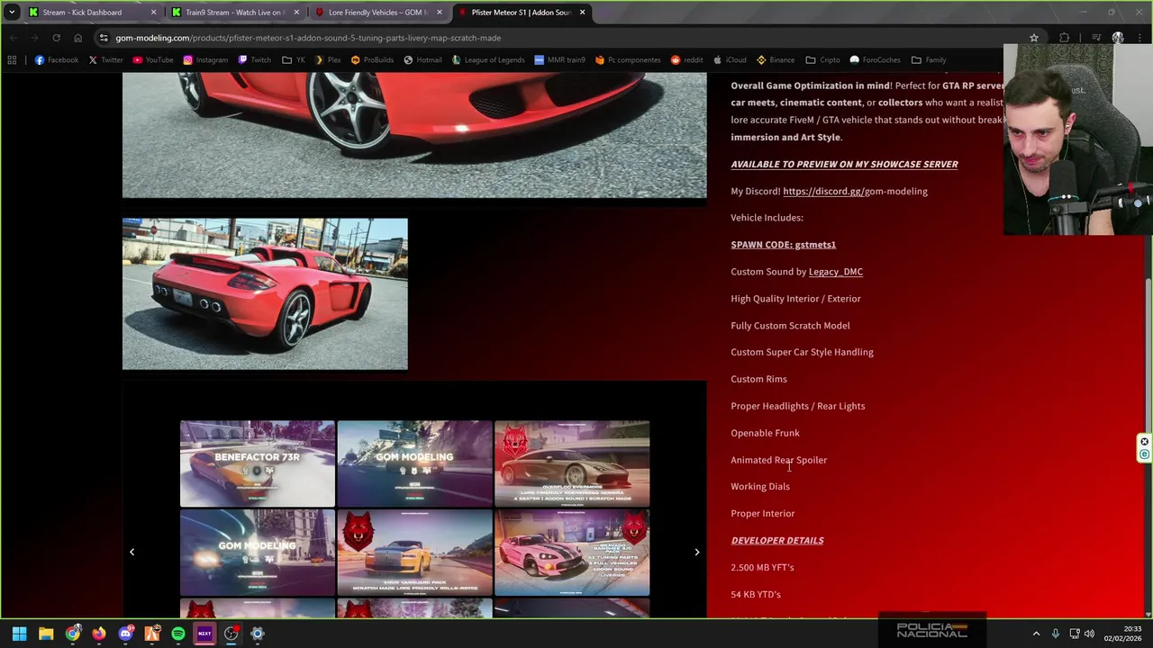Screen dimensions: 1153x648
Task: Open Hotmail bookmark
Action: [x=422, y=60]
